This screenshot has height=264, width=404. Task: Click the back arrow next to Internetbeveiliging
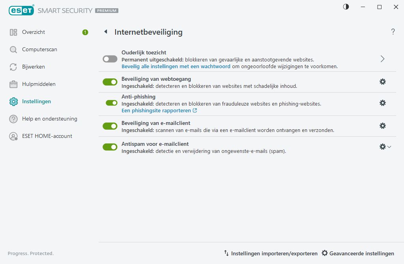point(105,32)
